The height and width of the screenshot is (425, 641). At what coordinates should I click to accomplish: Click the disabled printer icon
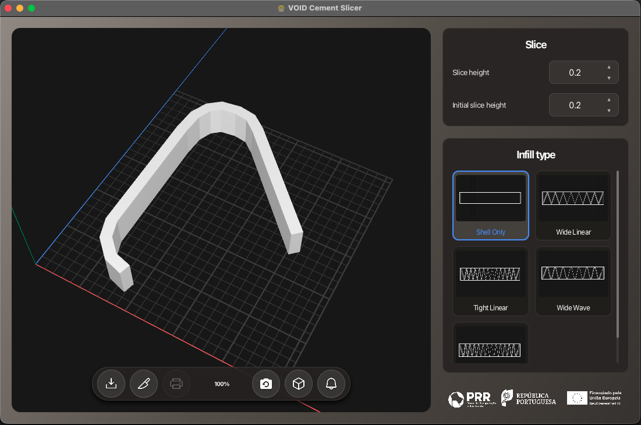(x=176, y=384)
